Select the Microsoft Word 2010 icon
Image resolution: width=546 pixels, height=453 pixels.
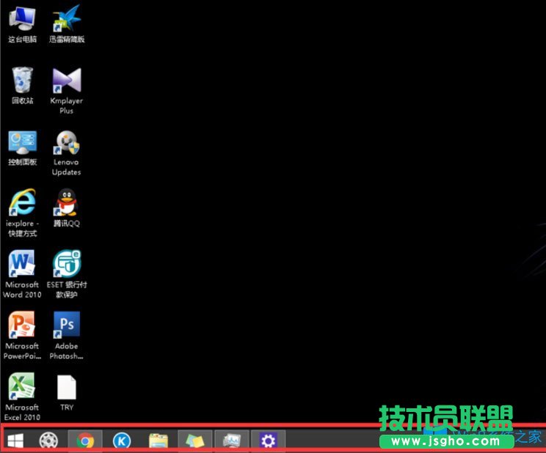click(x=21, y=264)
